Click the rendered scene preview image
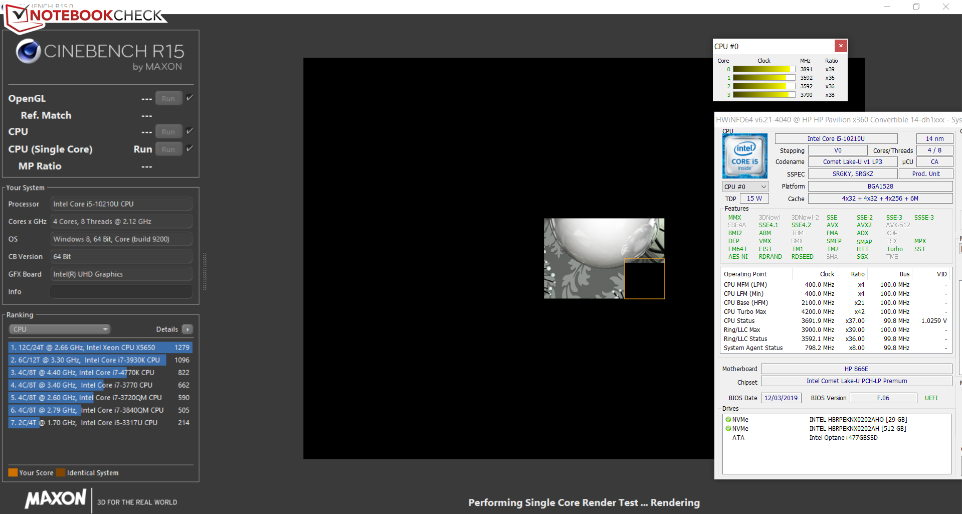This screenshot has height=514, width=962. tap(604, 258)
